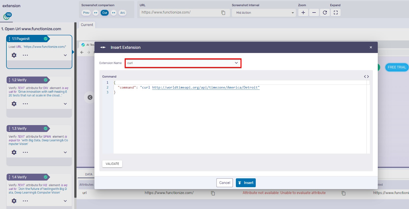
Task: Close the Insert Extension dialog
Action: (371, 47)
